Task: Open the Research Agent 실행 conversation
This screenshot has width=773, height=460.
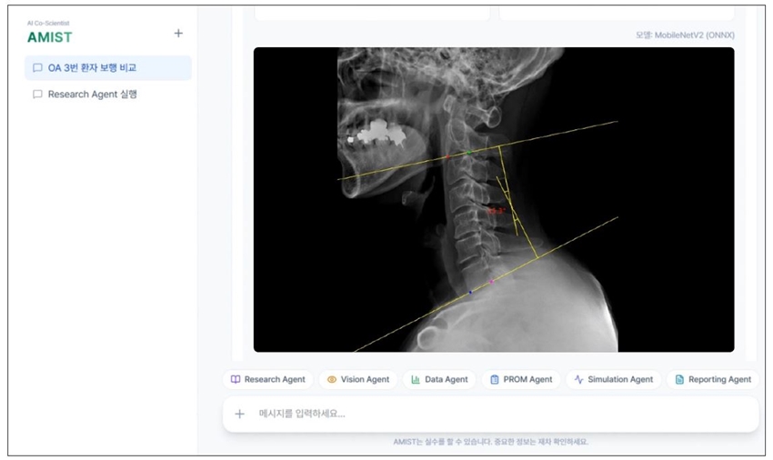Action: pos(108,95)
